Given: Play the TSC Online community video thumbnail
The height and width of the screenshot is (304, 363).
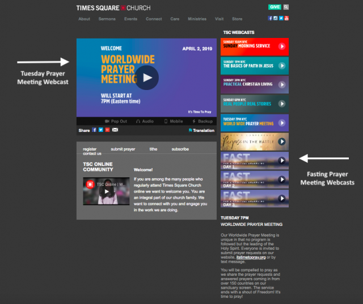Looking at the screenshot, I should [106, 191].
